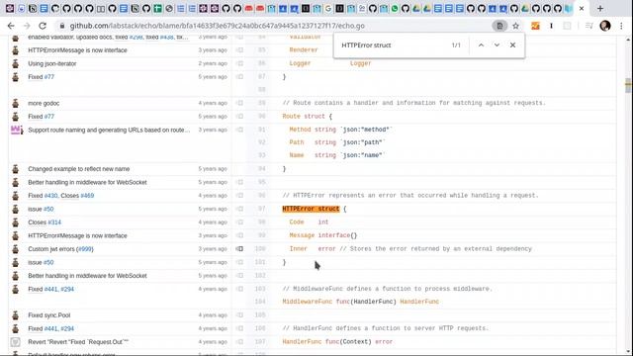633x356 pixels.
Task: Click the highlighted 'HTTPError struct' code text
Action: (311, 209)
